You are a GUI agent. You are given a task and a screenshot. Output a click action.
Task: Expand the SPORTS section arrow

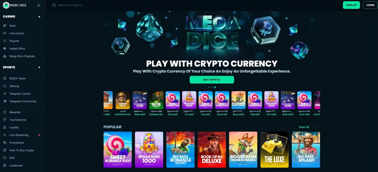(x=39, y=67)
